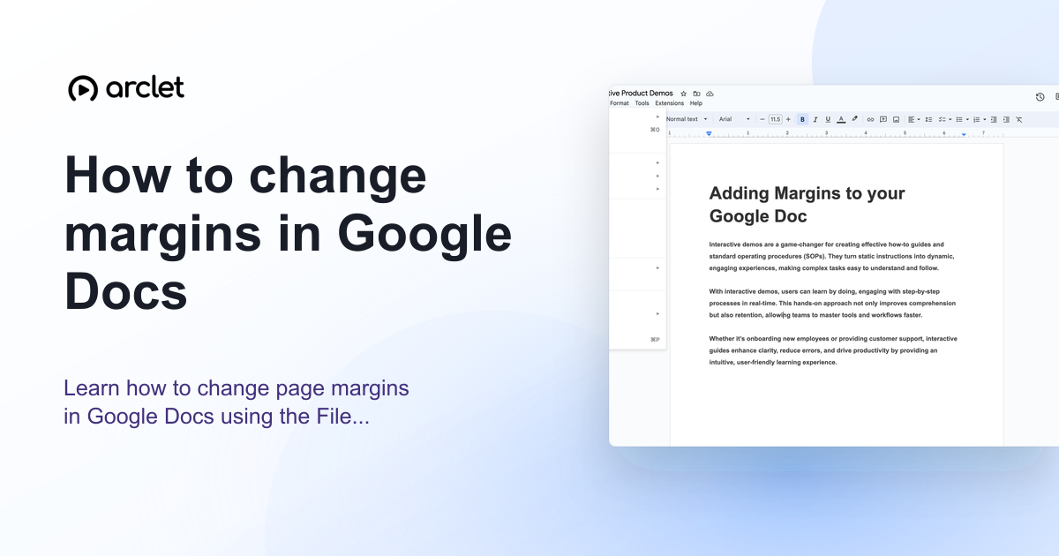
Task: Open the text color picker
Action: pos(841,119)
